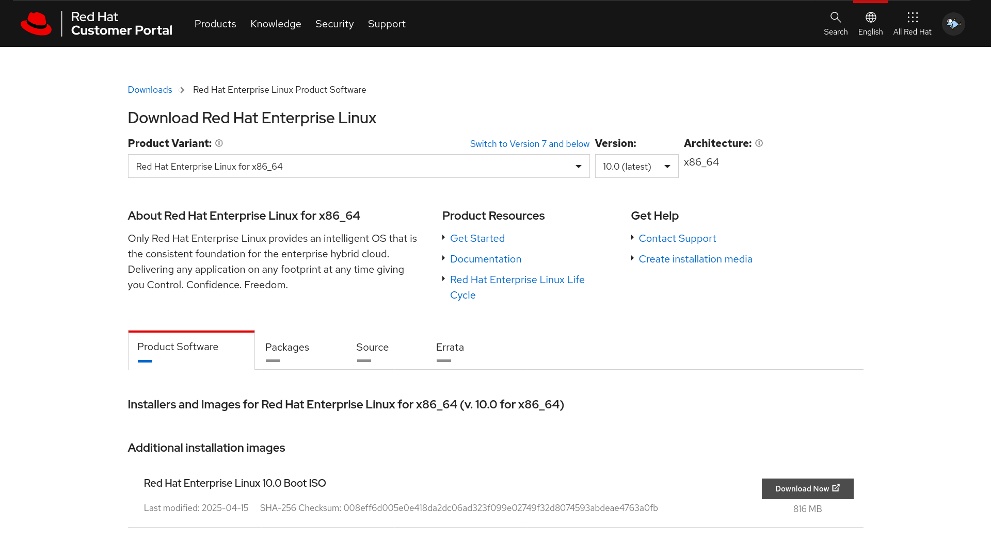
Task: Click the Product Variant info icon
Action: (x=219, y=143)
